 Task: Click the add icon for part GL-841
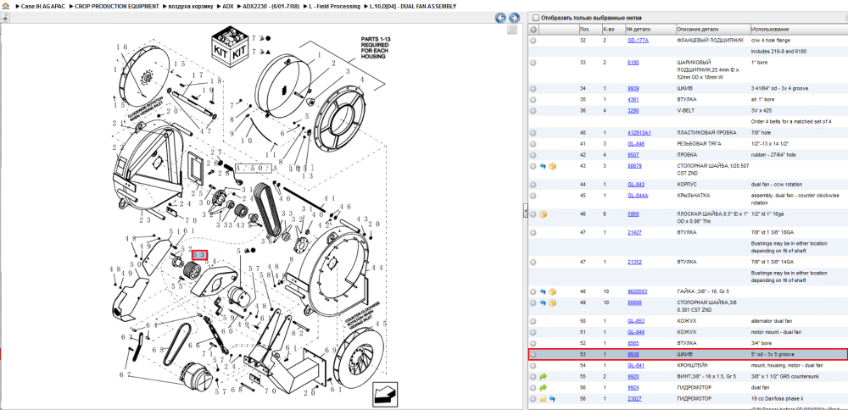coord(533,366)
